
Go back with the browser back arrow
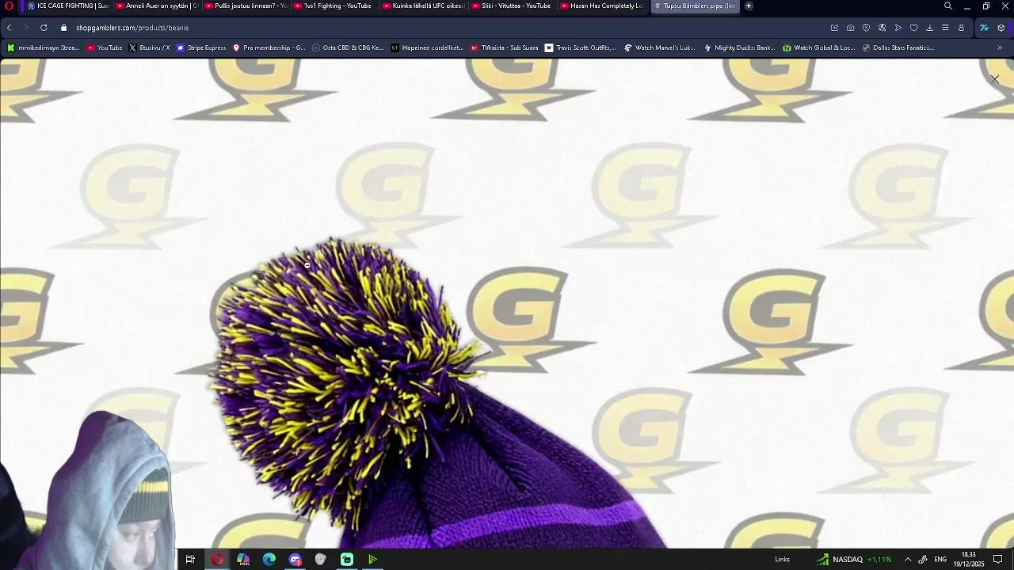(x=9, y=28)
